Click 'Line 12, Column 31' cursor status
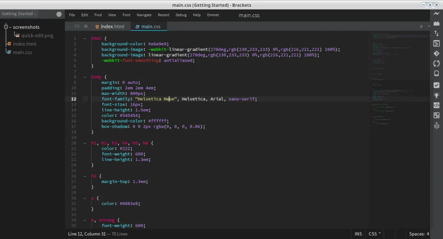 pos(87,234)
